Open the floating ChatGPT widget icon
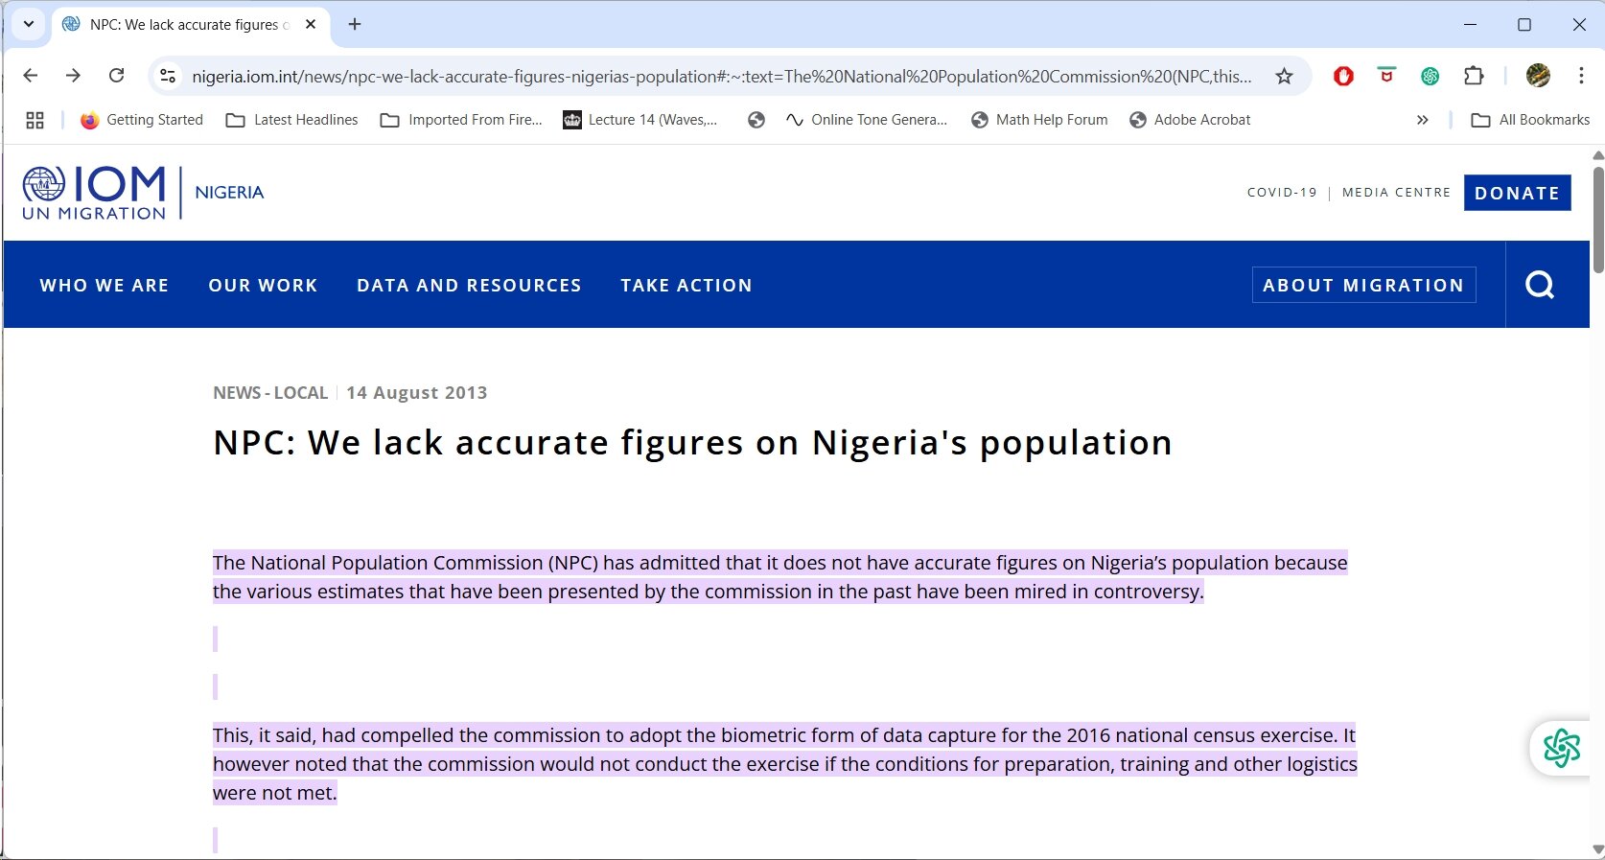The width and height of the screenshot is (1605, 860). click(1561, 748)
